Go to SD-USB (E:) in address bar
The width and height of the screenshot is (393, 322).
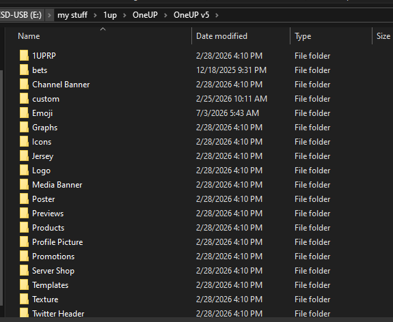point(22,15)
